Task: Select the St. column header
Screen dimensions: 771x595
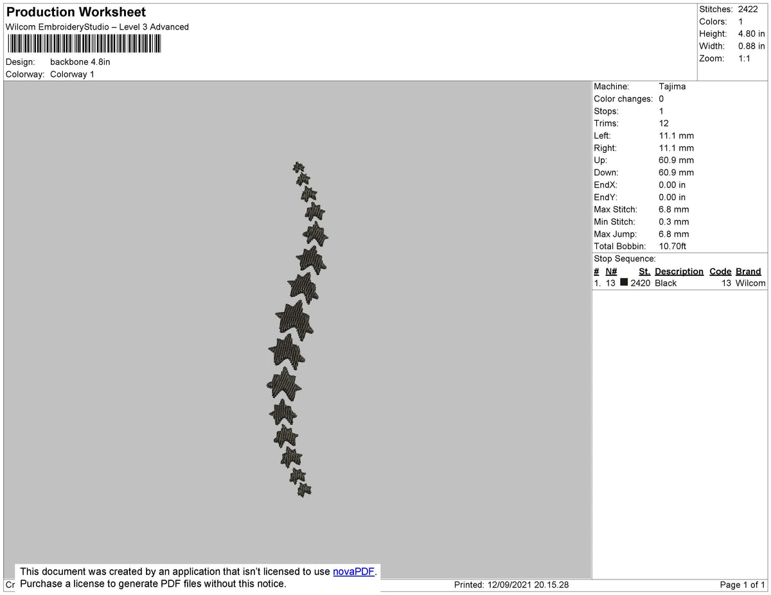Action: point(644,271)
